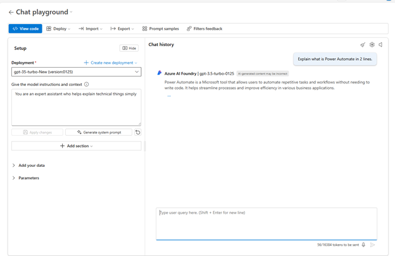Click the assistant response paragraph about Power Automate

coord(267,85)
